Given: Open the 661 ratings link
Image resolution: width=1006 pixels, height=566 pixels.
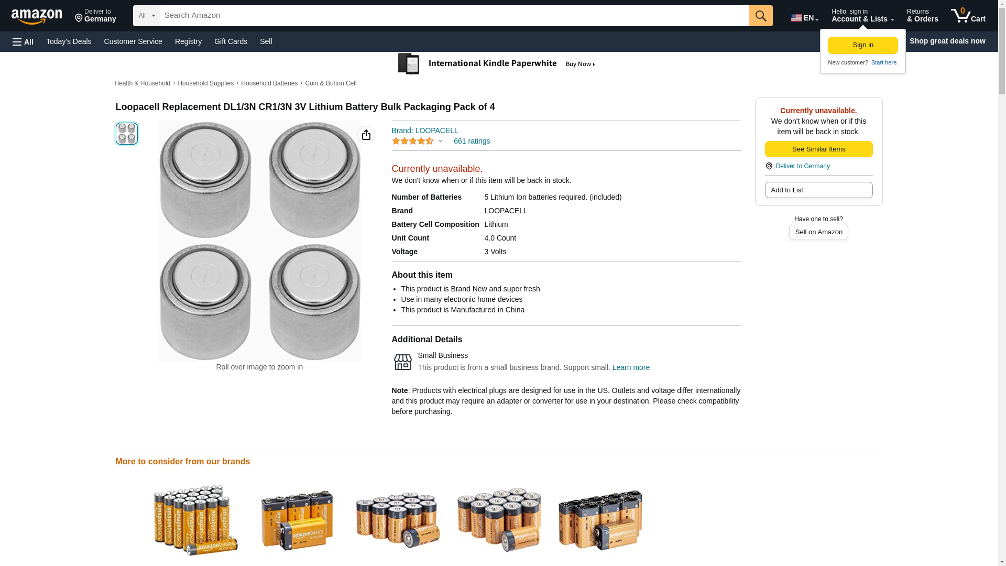Looking at the screenshot, I should (x=472, y=141).
